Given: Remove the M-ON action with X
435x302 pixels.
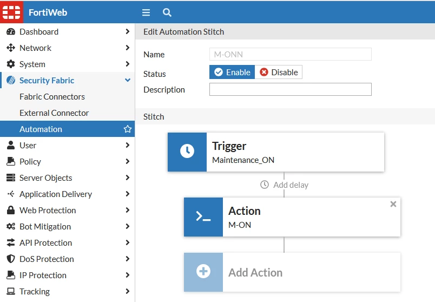Looking at the screenshot, I should coord(393,204).
